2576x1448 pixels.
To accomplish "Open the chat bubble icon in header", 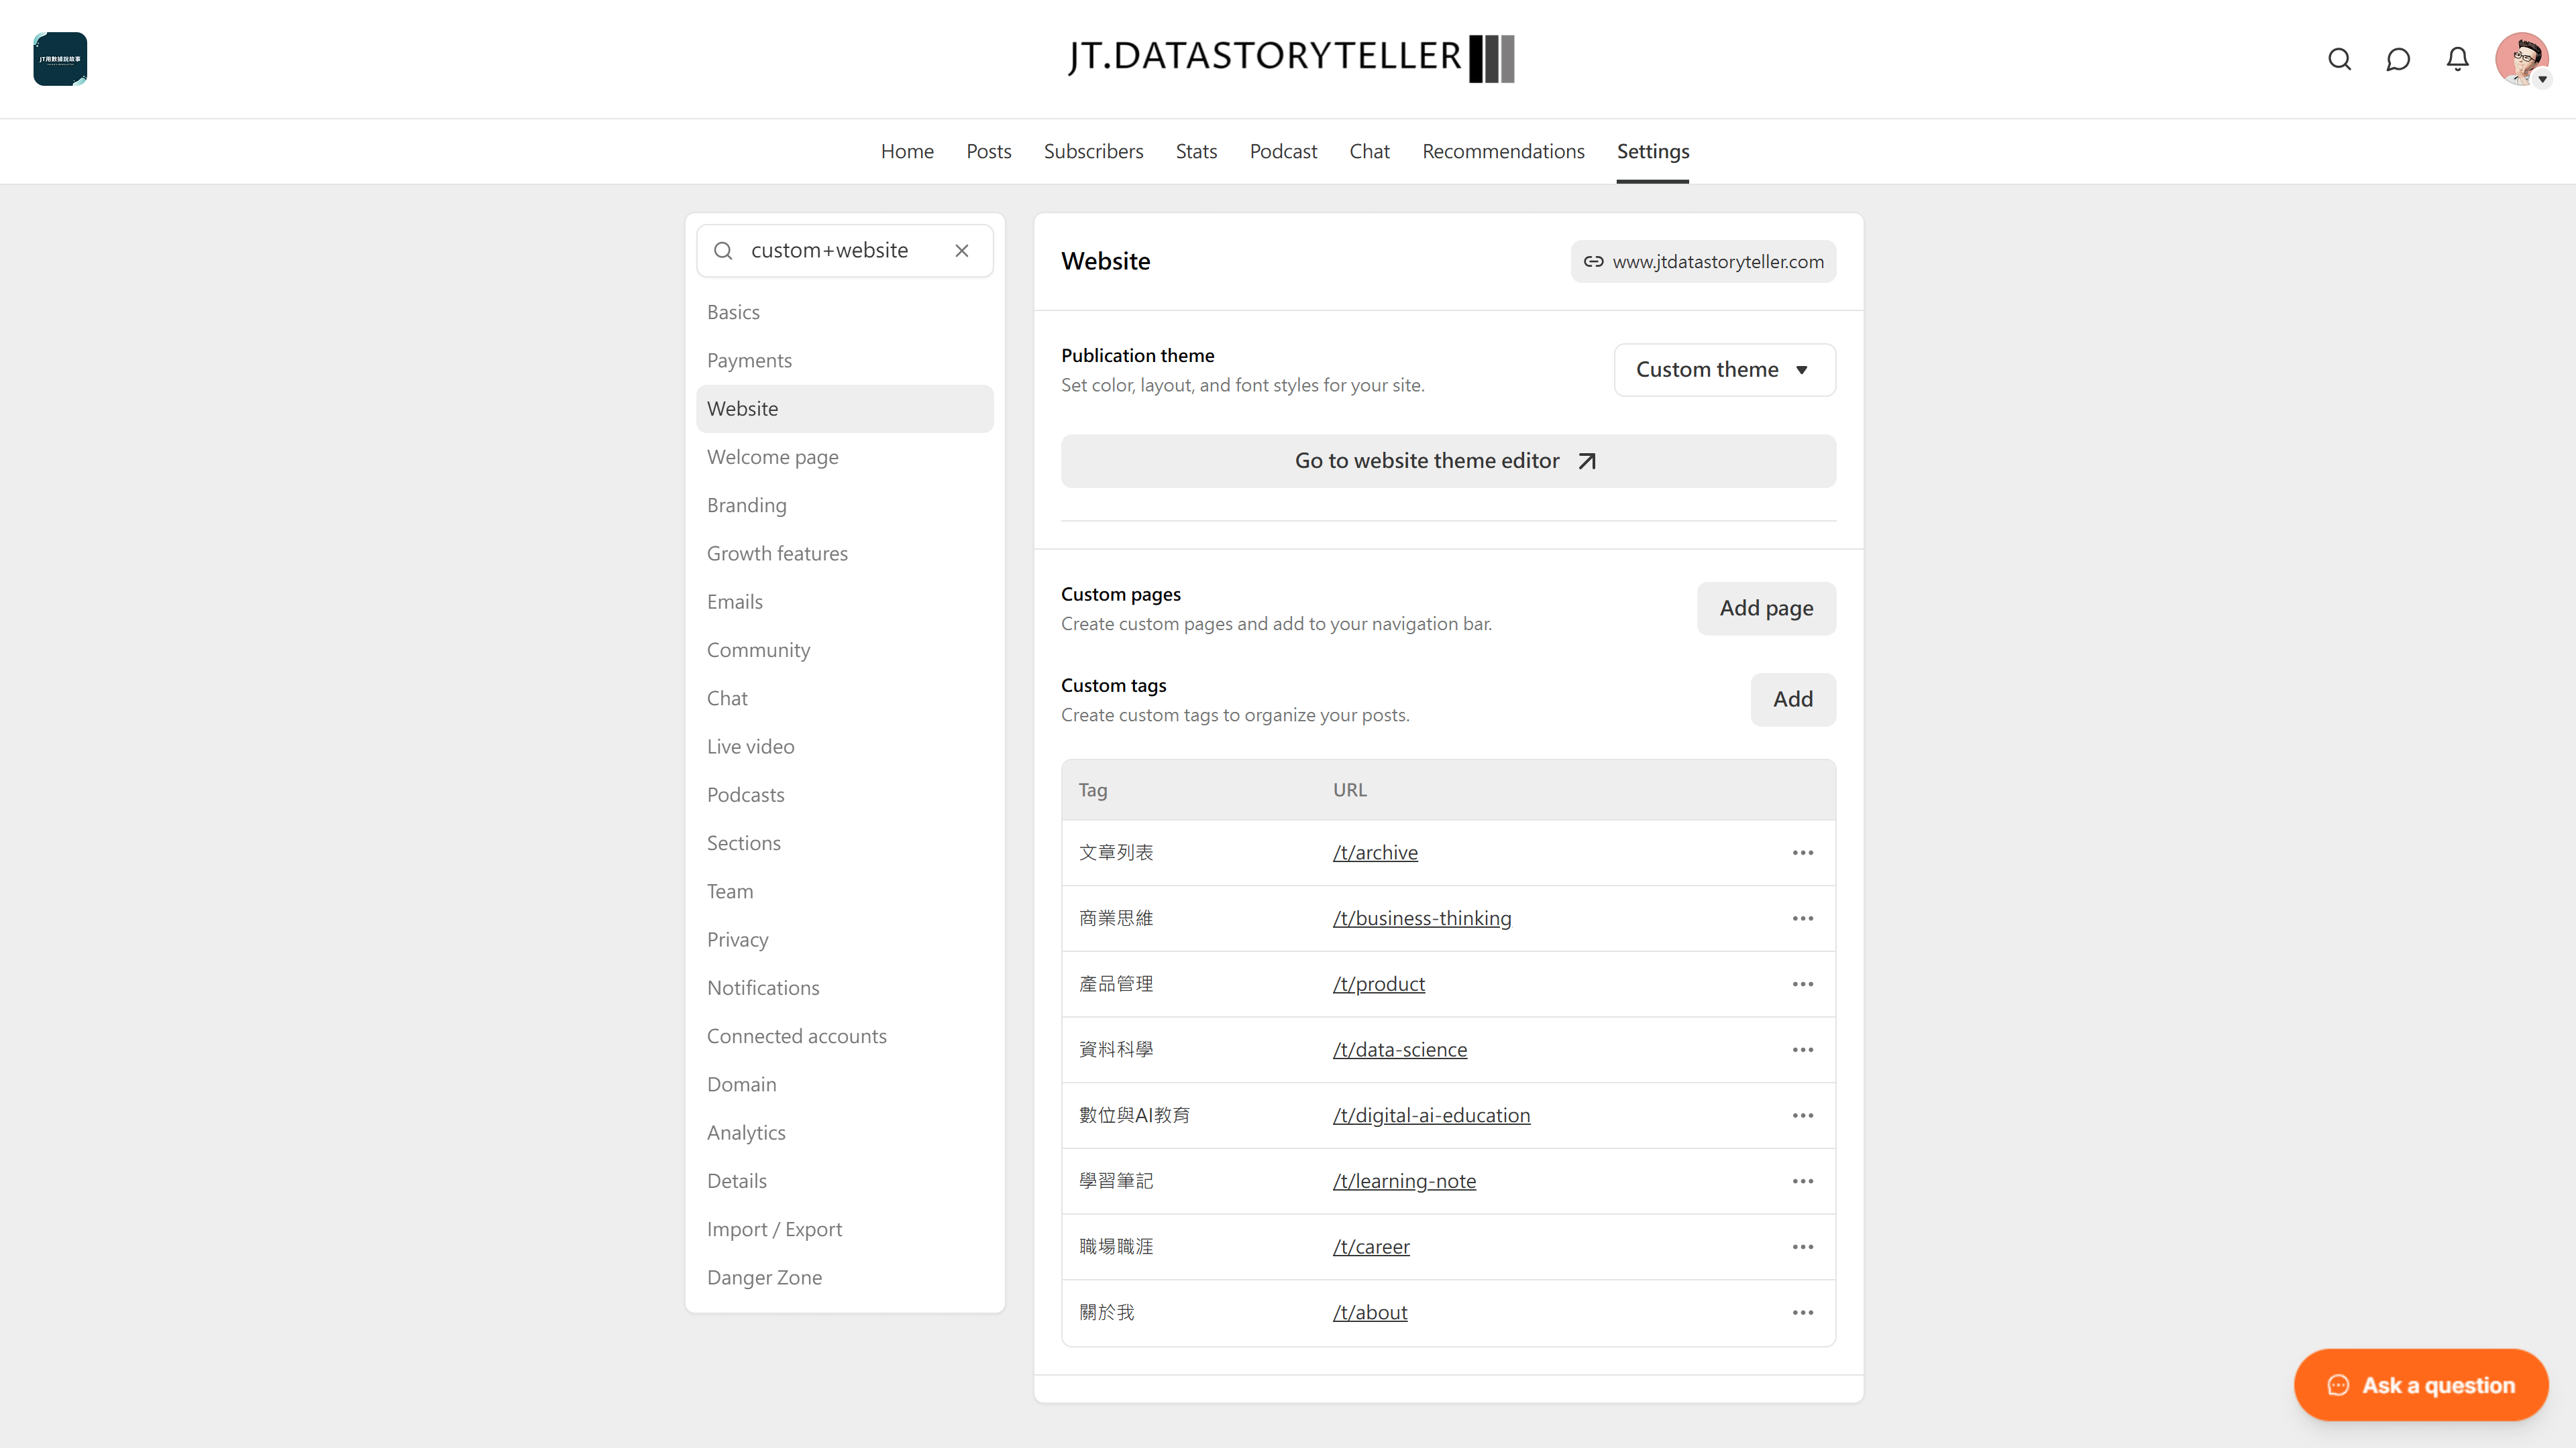I will coord(2398,59).
